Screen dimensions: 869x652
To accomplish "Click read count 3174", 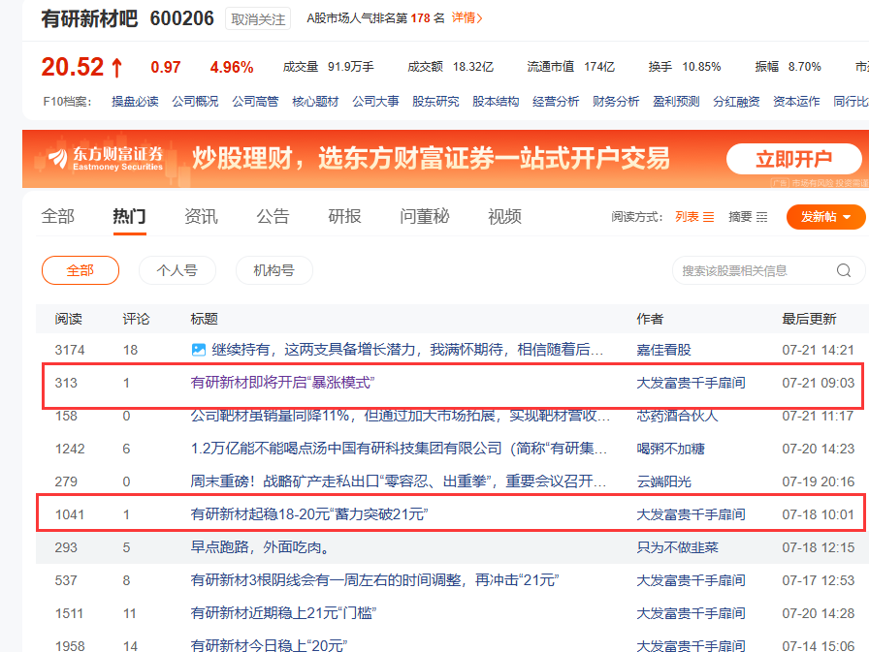I will point(70,350).
